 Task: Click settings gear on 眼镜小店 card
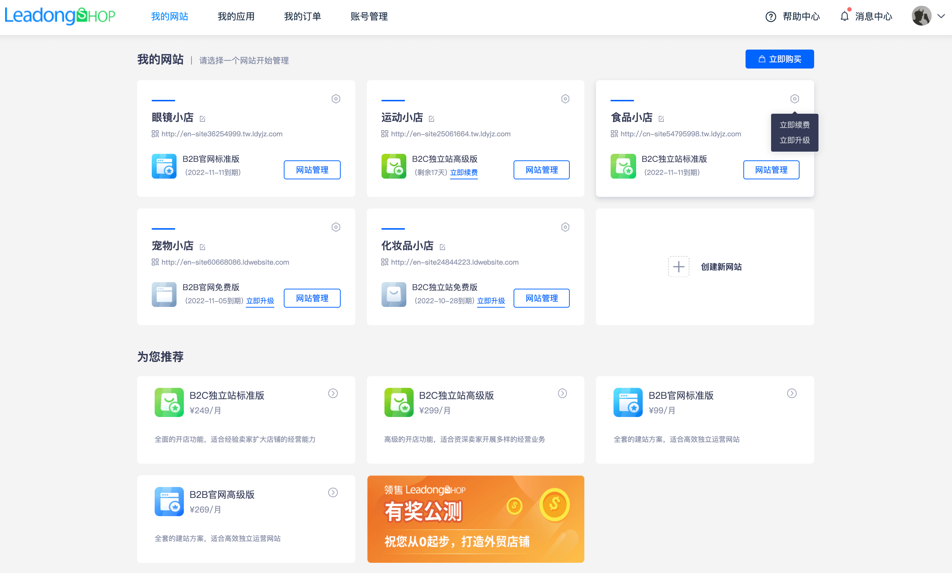tap(336, 99)
